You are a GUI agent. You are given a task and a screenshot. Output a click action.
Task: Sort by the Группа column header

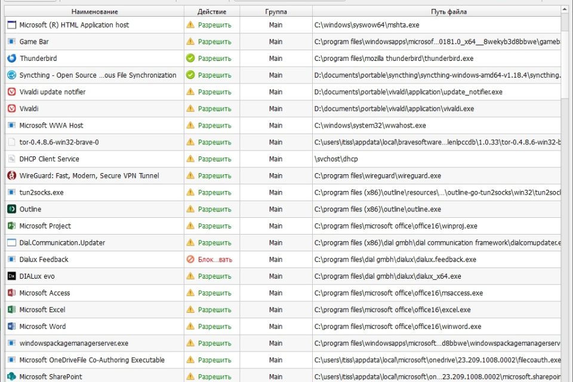click(x=276, y=12)
